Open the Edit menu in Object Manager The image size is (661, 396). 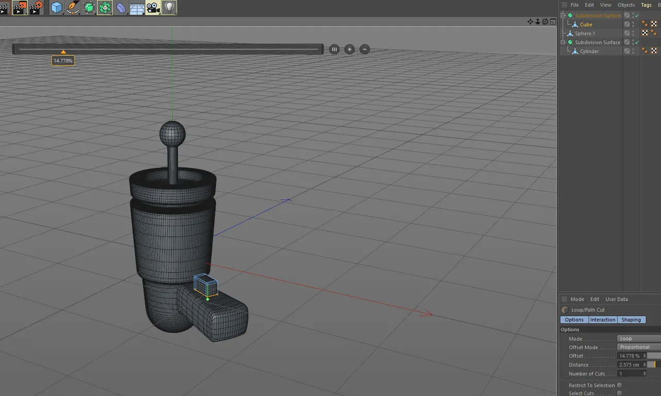(x=589, y=5)
